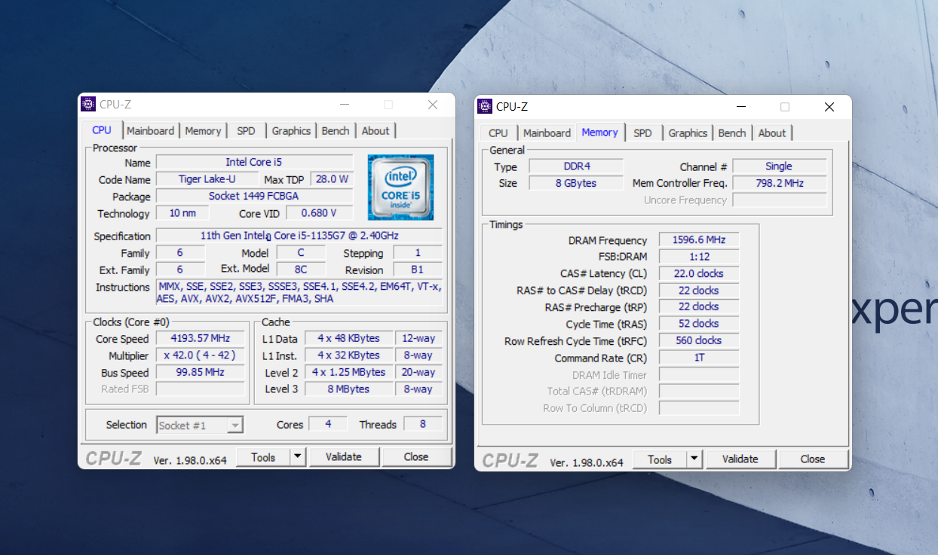Click Row Refresh Cycle Time value '560 clocks'

click(x=699, y=340)
